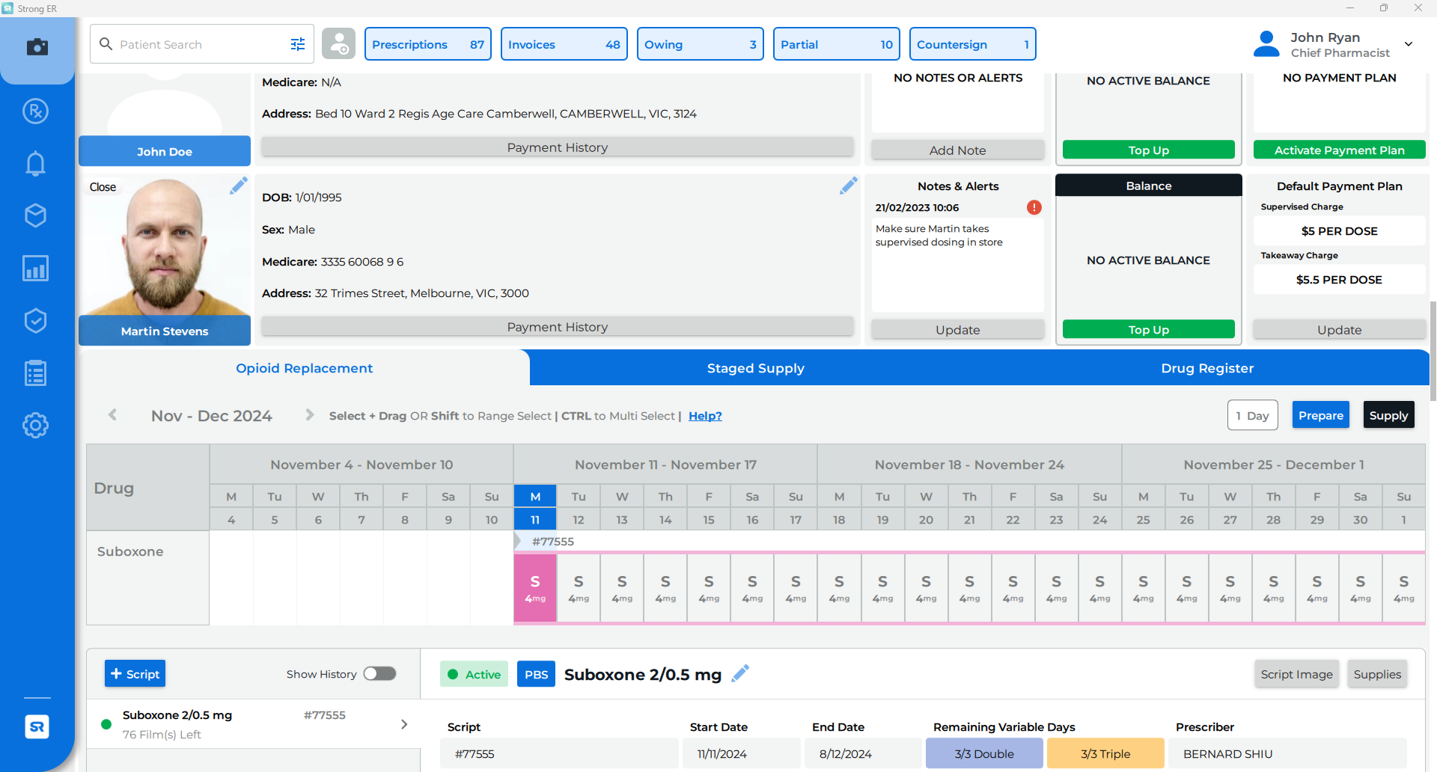The width and height of the screenshot is (1437, 772).
Task: Open the notifications bell icon
Action: pos(35,163)
